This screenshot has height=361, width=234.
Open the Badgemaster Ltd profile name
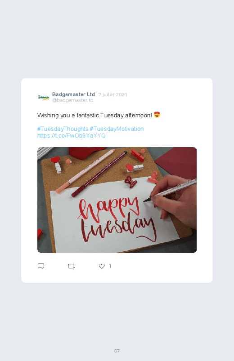[73, 94]
